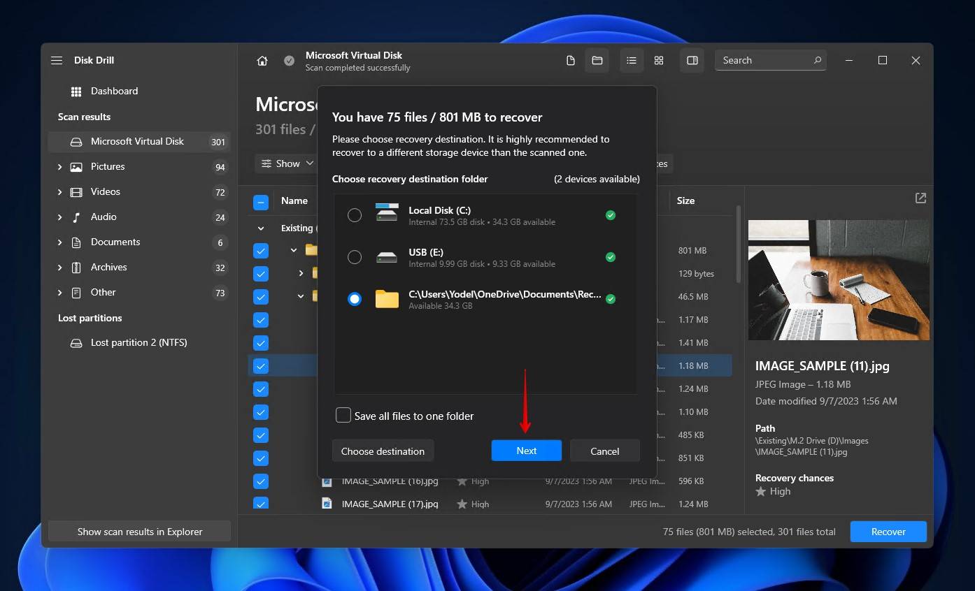Click Choose destination button
Screen dimensions: 975x591
(383, 451)
